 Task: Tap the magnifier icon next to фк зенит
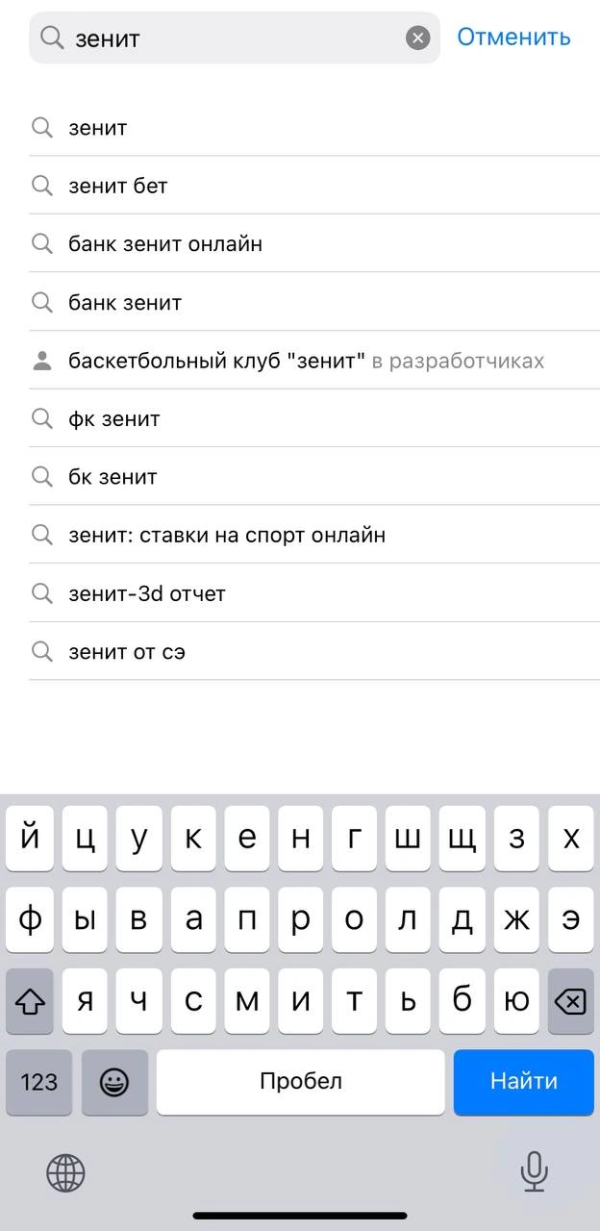[x=42, y=418]
